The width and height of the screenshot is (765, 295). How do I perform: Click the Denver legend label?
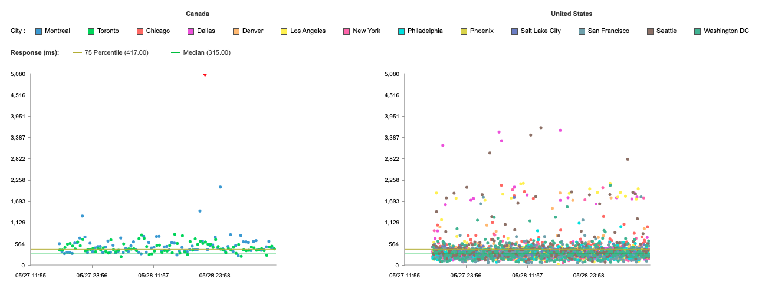pos(252,31)
